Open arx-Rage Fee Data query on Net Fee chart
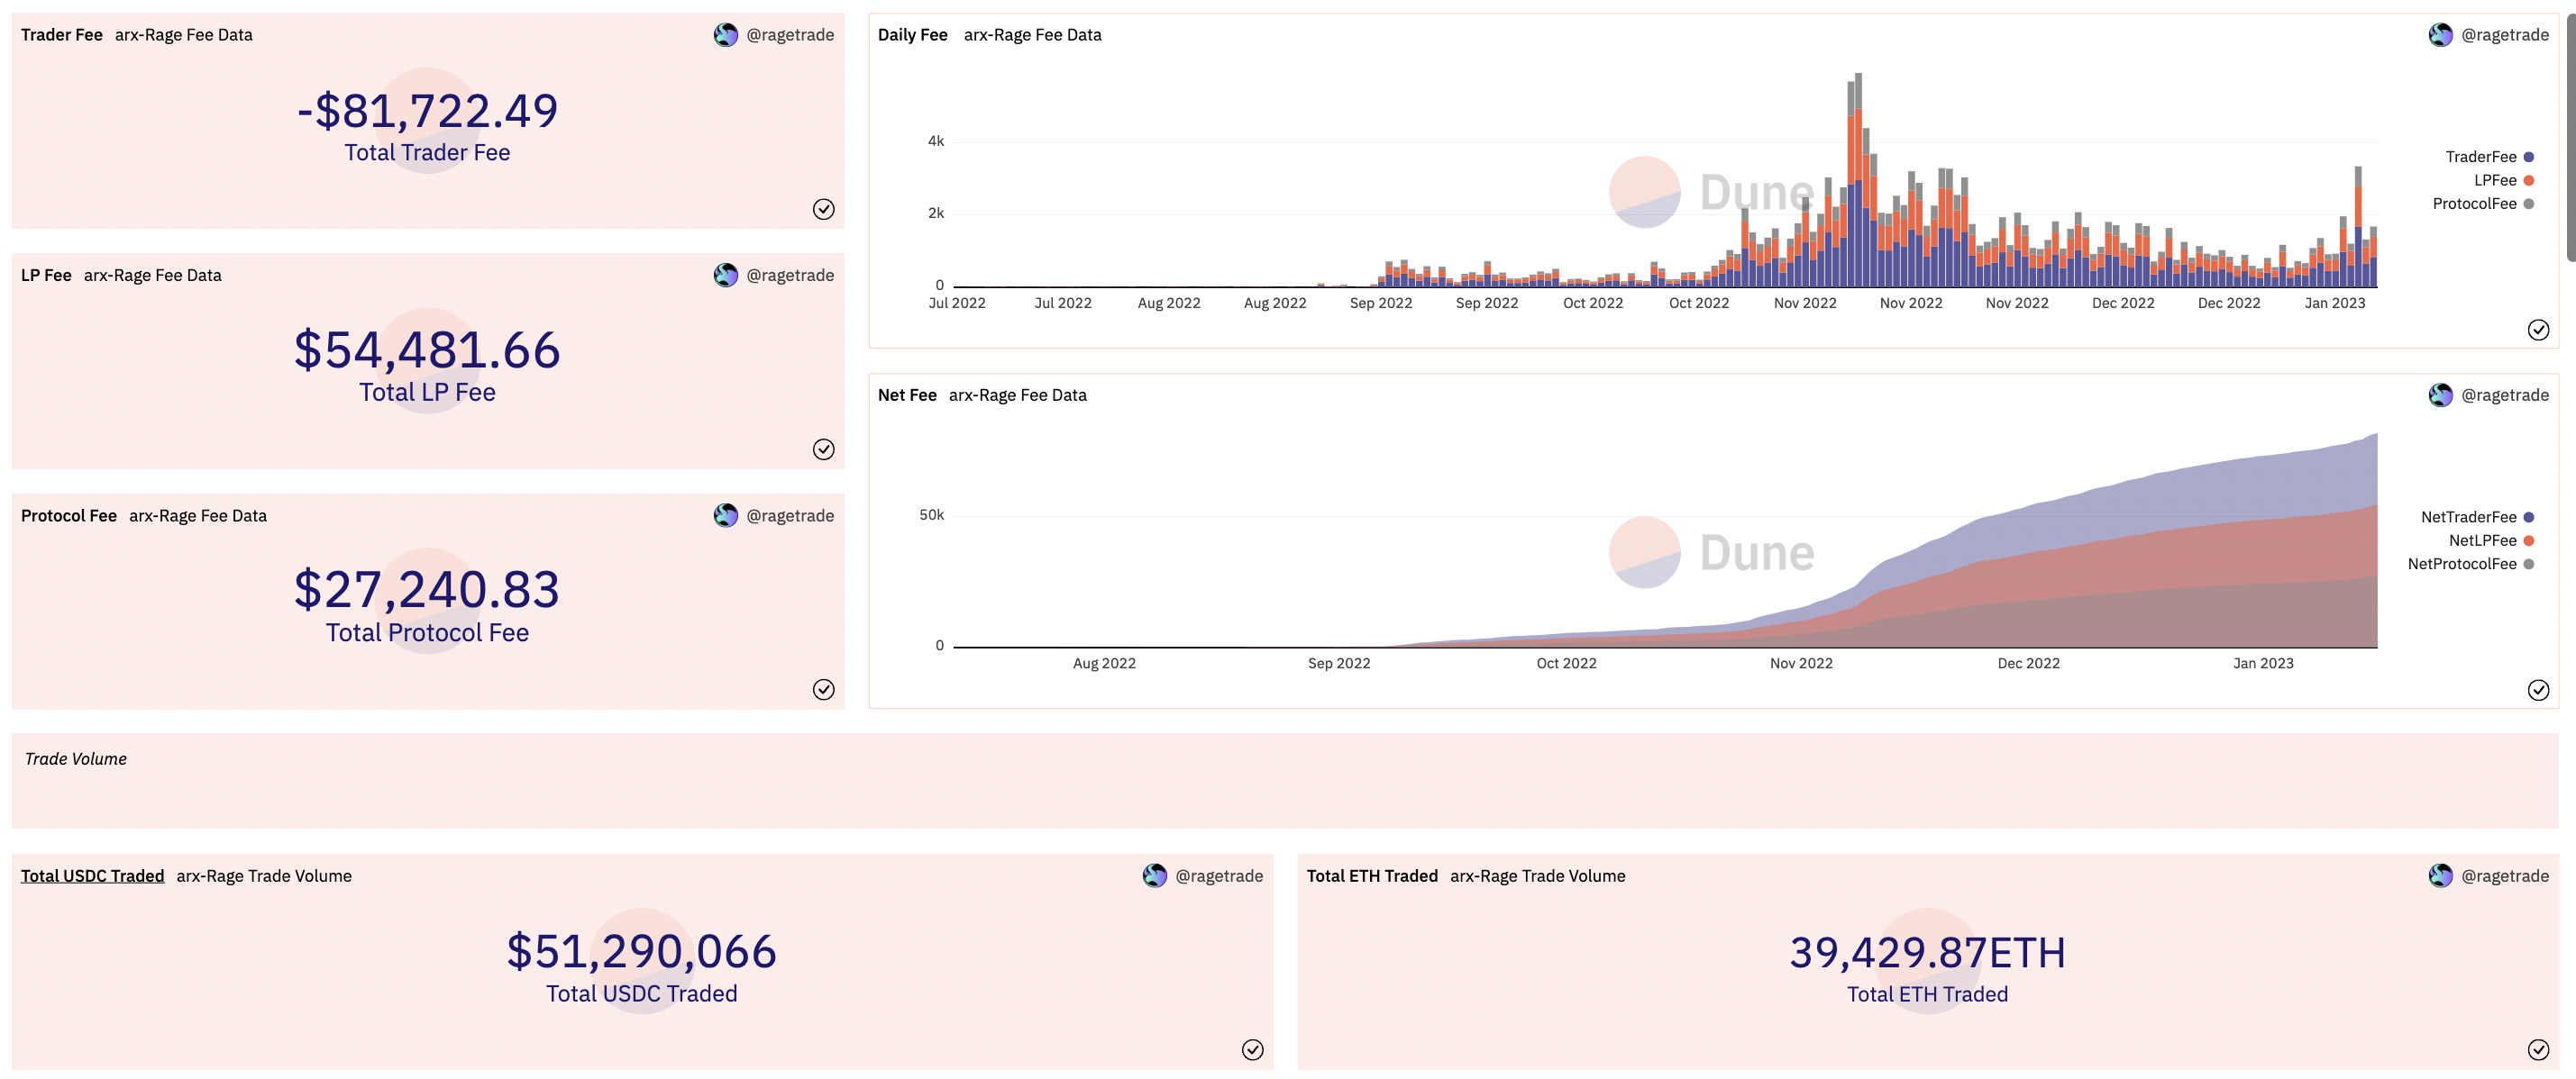The height and width of the screenshot is (1079, 2576). (1018, 395)
